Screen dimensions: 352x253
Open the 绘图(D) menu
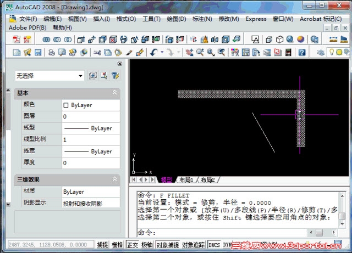177,19
